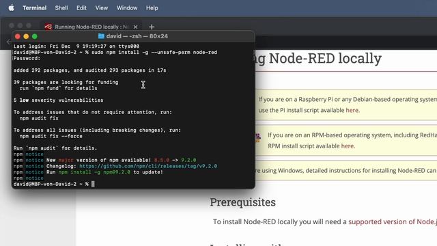Open the Edit menu
The image size is (437, 246).
pos(81,8)
